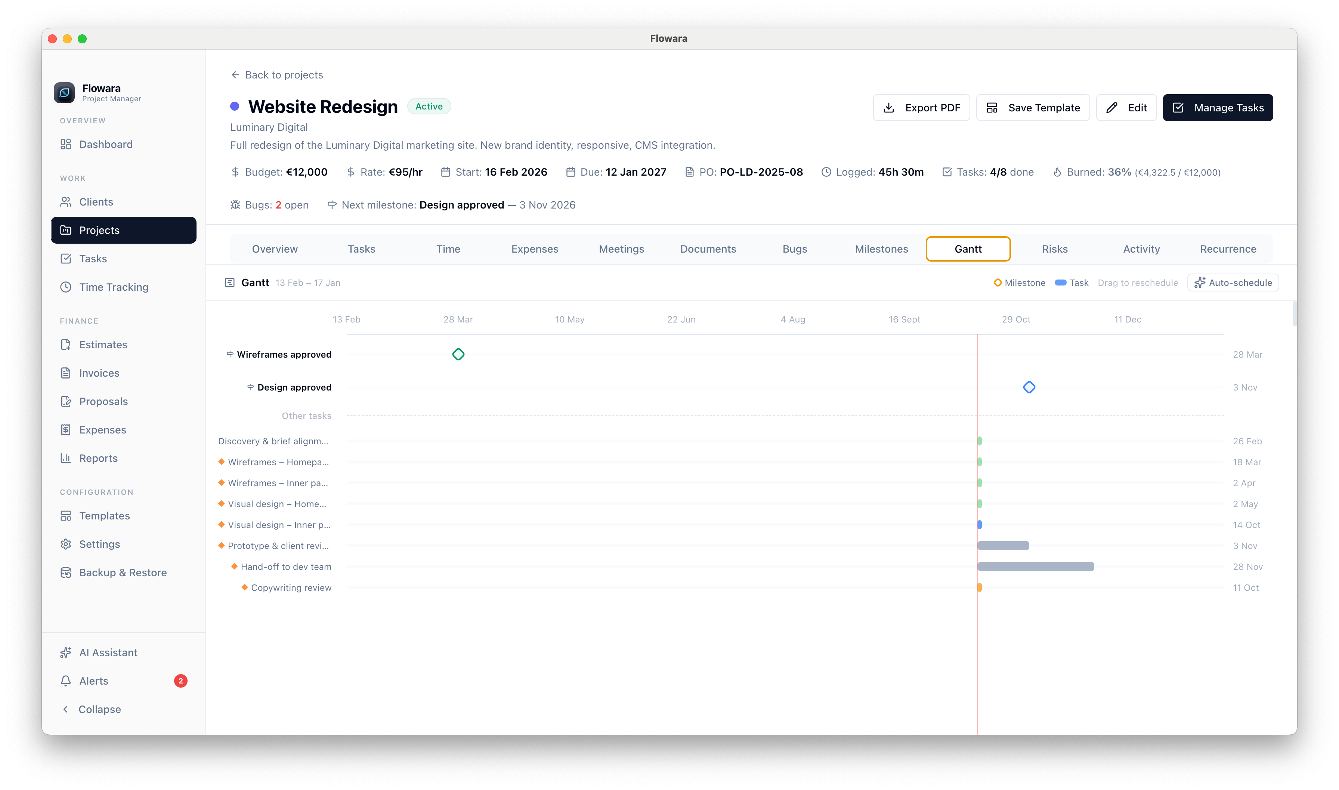
Task: Open Manage Tasks
Action: [x=1218, y=108]
